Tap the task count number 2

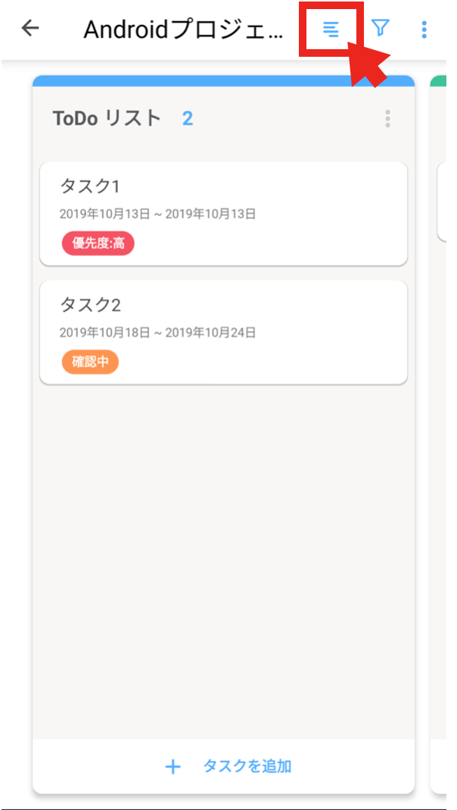[x=186, y=118]
